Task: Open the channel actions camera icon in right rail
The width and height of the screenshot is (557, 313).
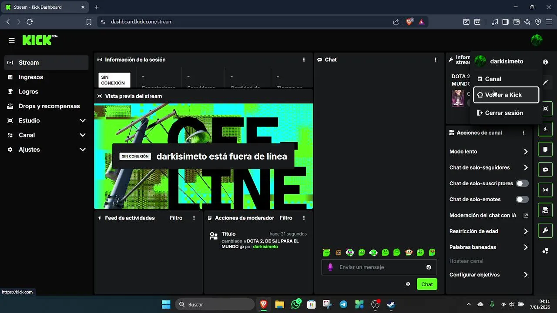Action: [x=545, y=210]
